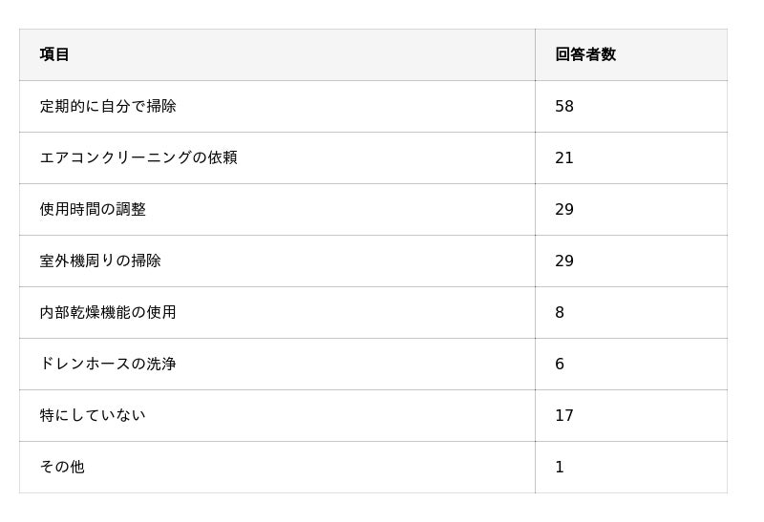Click the value 58 cell
The image size is (764, 522).
(564, 107)
